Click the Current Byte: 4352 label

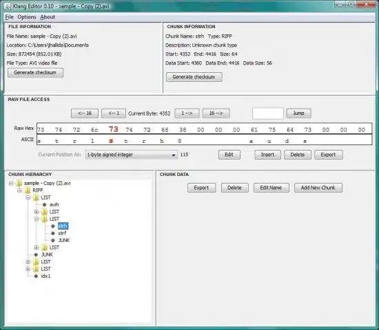pos(150,113)
